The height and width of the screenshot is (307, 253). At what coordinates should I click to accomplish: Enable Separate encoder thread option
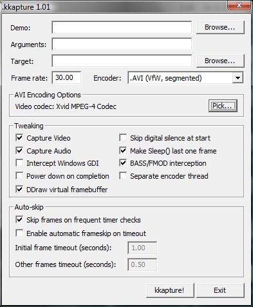click(x=123, y=176)
